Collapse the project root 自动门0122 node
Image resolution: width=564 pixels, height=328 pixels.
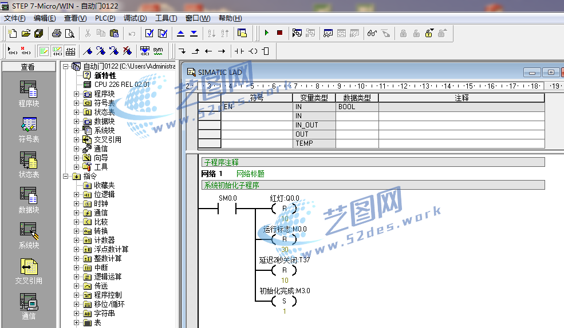pos(65,66)
